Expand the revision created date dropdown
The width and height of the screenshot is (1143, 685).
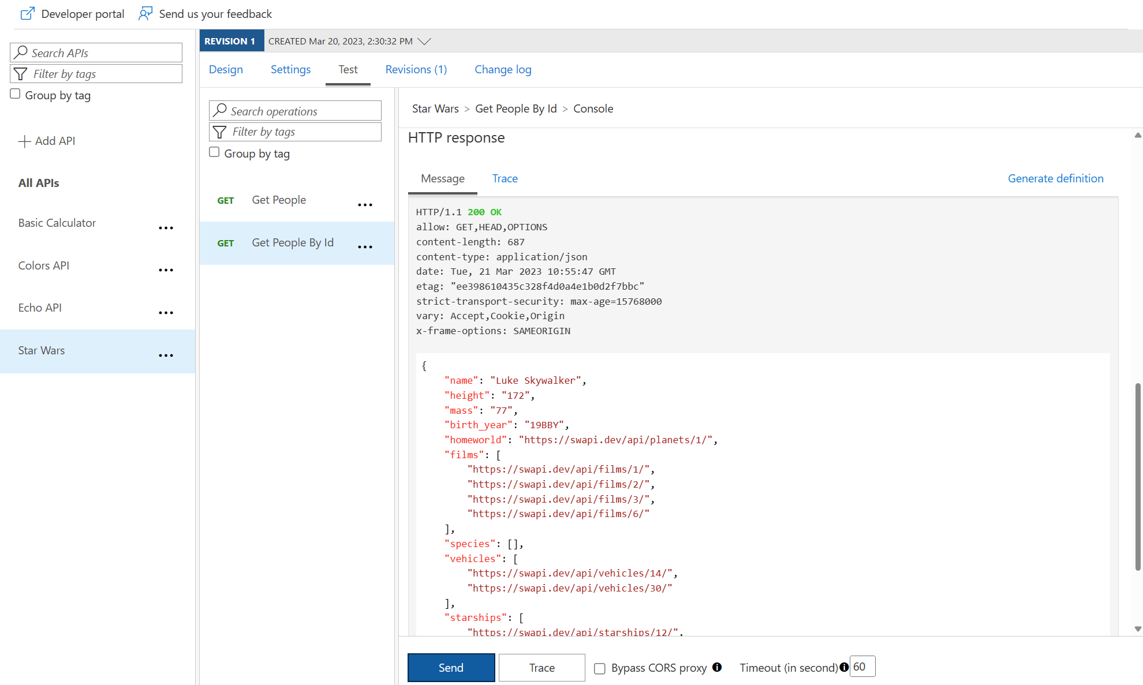pyautogui.click(x=425, y=41)
